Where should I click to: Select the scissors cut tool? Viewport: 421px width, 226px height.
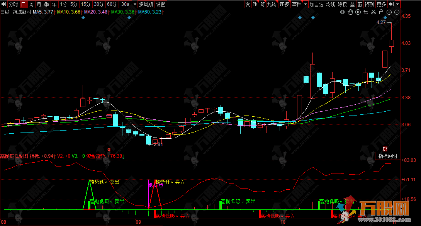pos(373,12)
